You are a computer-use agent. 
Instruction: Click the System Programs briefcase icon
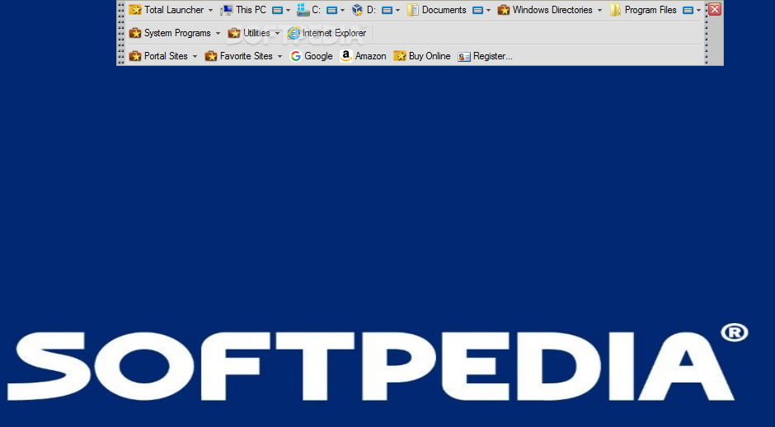point(135,33)
